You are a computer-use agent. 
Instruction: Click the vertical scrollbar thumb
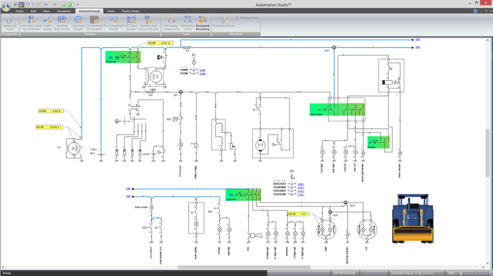tap(488, 152)
